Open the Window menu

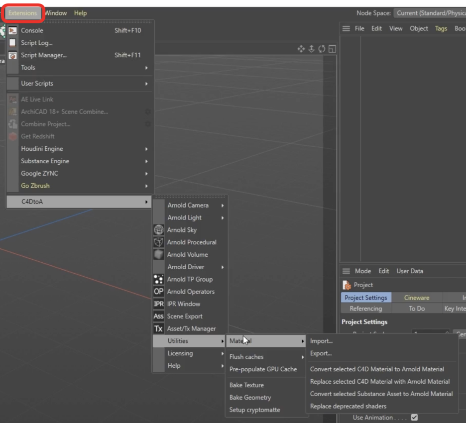click(56, 13)
